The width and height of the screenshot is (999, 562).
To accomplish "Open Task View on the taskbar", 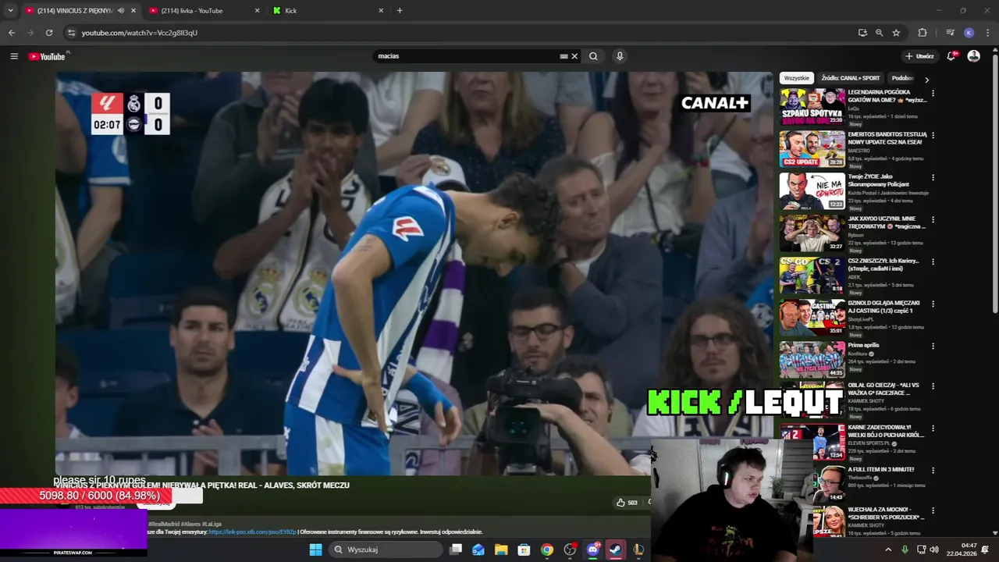I will pyautogui.click(x=456, y=550).
